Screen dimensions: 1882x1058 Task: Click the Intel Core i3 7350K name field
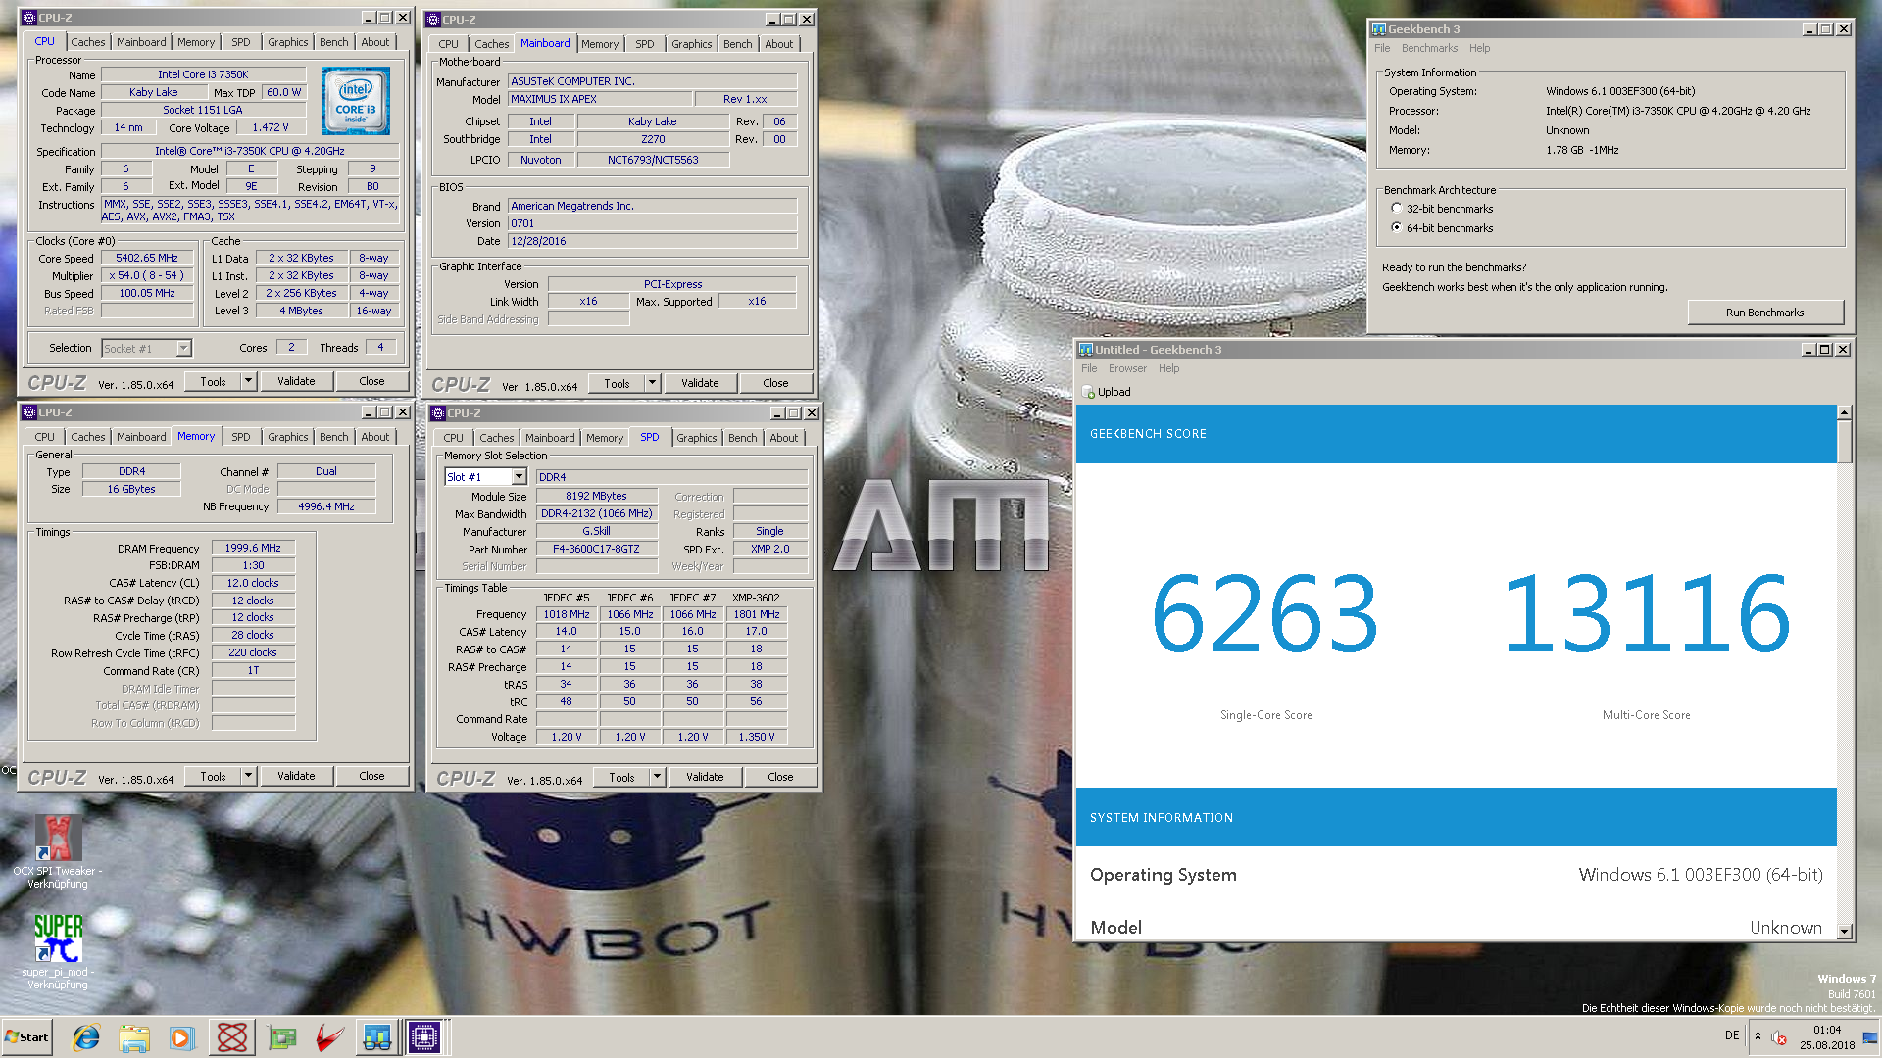[203, 74]
